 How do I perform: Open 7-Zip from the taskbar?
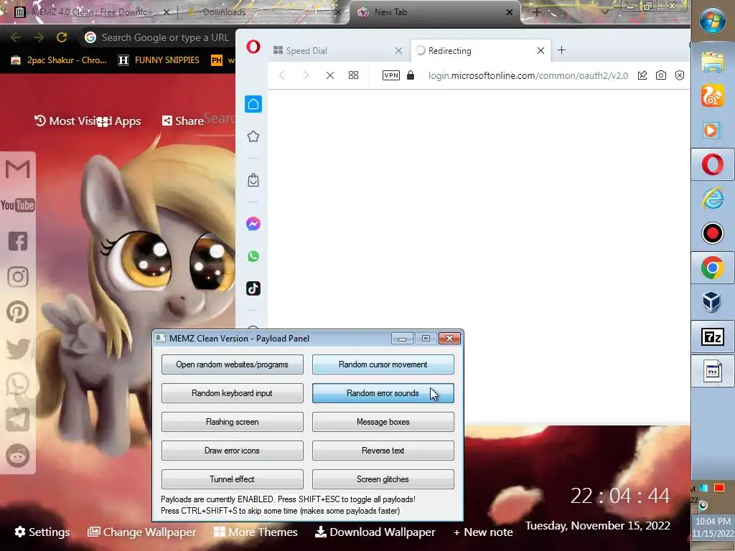tap(713, 337)
